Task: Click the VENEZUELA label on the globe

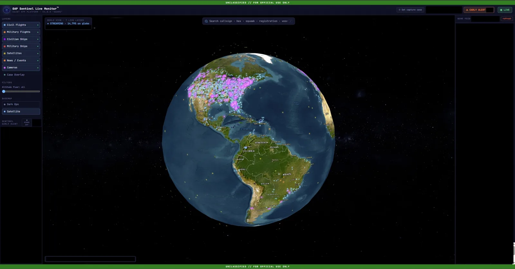Action: tap(261, 142)
